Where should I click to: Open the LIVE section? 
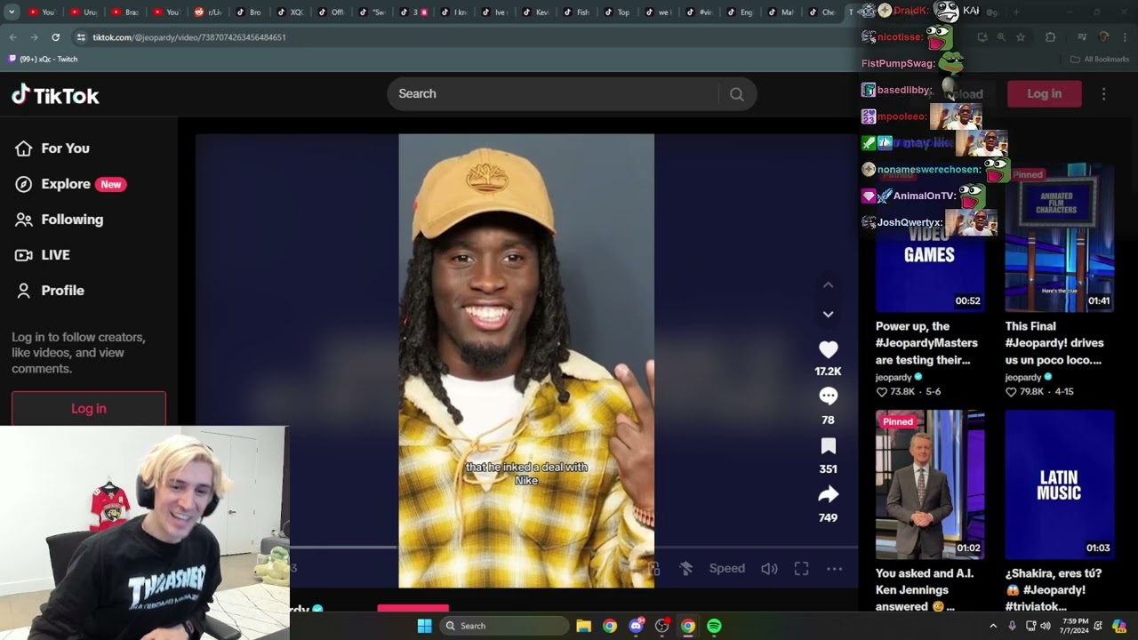tap(43, 255)
